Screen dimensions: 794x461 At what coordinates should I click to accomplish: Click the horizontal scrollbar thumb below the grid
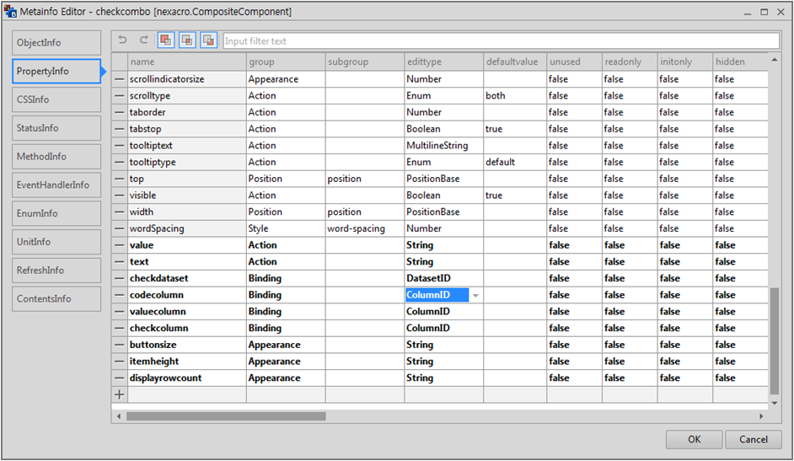pyautogui.click(x=225, y=416)
